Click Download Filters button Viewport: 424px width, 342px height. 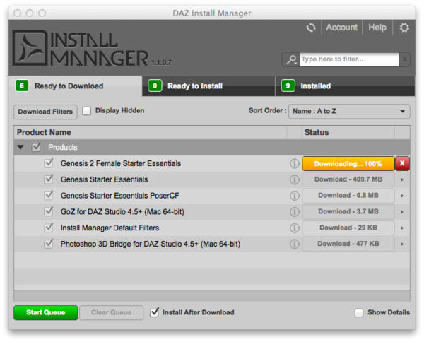click(45, 112)
